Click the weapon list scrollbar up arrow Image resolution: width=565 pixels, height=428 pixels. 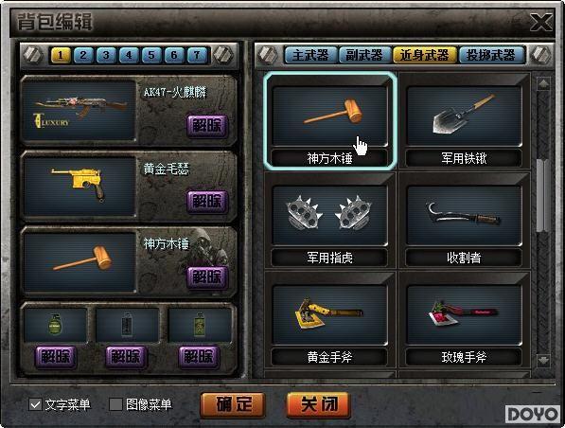543,84
